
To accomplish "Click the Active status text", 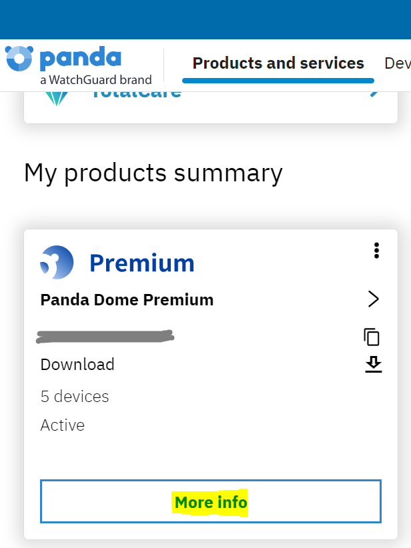I will pos(63,425).
